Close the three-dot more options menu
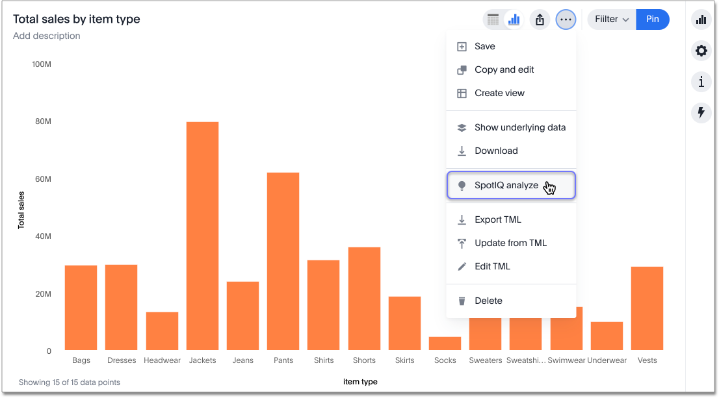 (x=566, y=19)
